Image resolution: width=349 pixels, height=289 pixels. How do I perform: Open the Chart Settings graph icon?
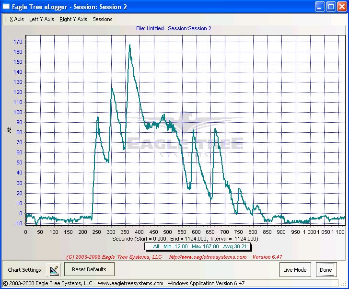coord(54,270)
